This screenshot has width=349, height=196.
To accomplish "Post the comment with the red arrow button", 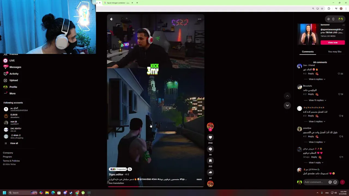I will pyautogui.click(x=342, y=182).
